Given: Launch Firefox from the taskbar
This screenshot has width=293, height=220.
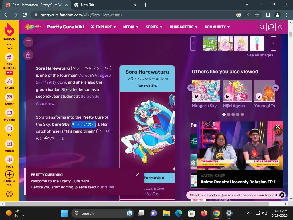Looking at the screenshot, I should (x=204, y=213).
